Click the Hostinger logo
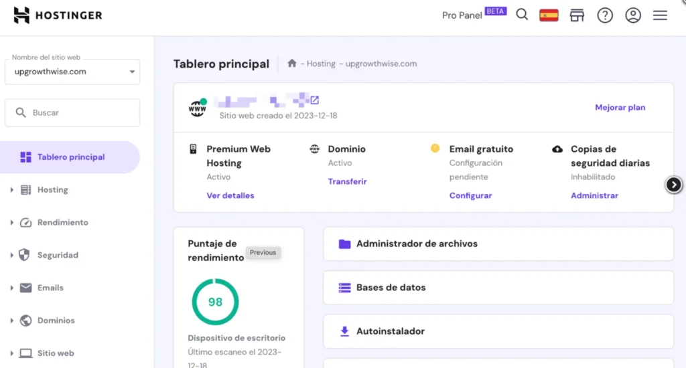Screen dimensions: 686x368 point(58,15)
